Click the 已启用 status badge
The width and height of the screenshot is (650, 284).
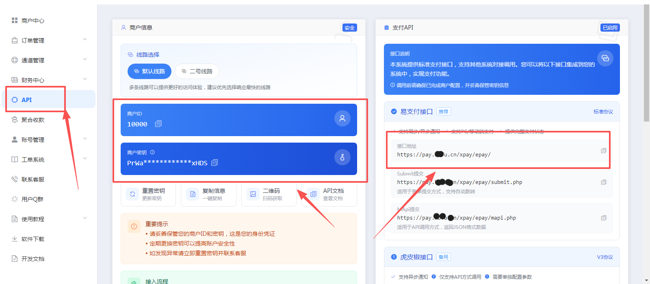click(x=610, y=28)
